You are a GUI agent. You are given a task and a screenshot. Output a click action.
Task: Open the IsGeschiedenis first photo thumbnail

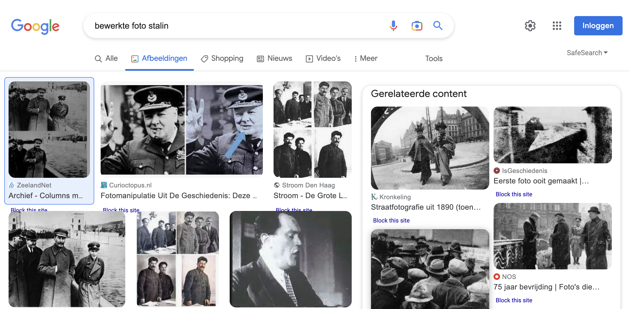point(553,135)
